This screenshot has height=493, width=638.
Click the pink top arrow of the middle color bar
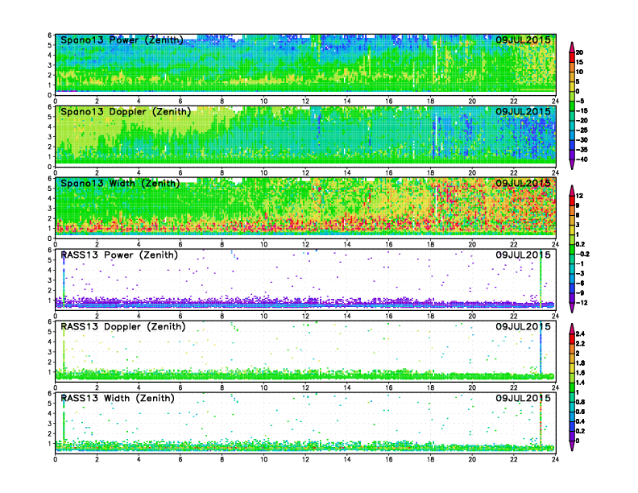[572, 190]
